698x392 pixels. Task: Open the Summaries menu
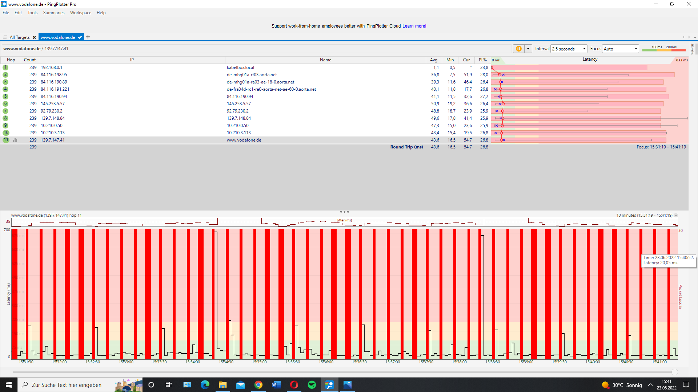(x=53, y=13)
